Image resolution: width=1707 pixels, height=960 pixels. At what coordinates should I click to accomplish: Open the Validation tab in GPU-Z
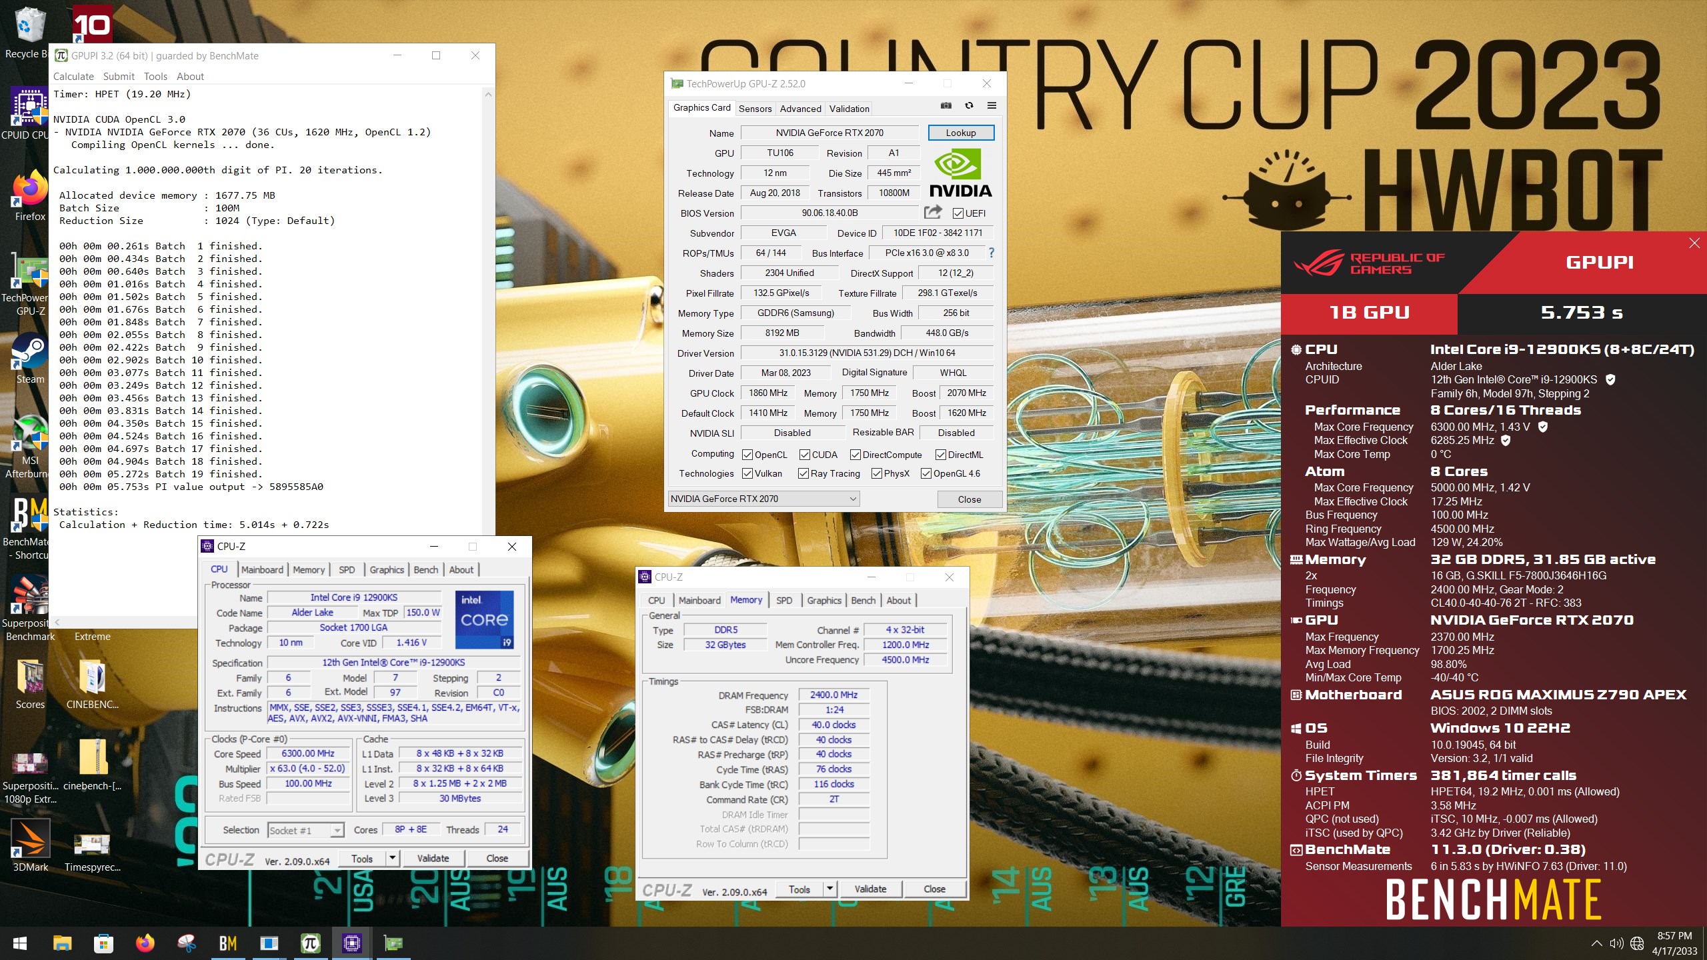(849, 109)
